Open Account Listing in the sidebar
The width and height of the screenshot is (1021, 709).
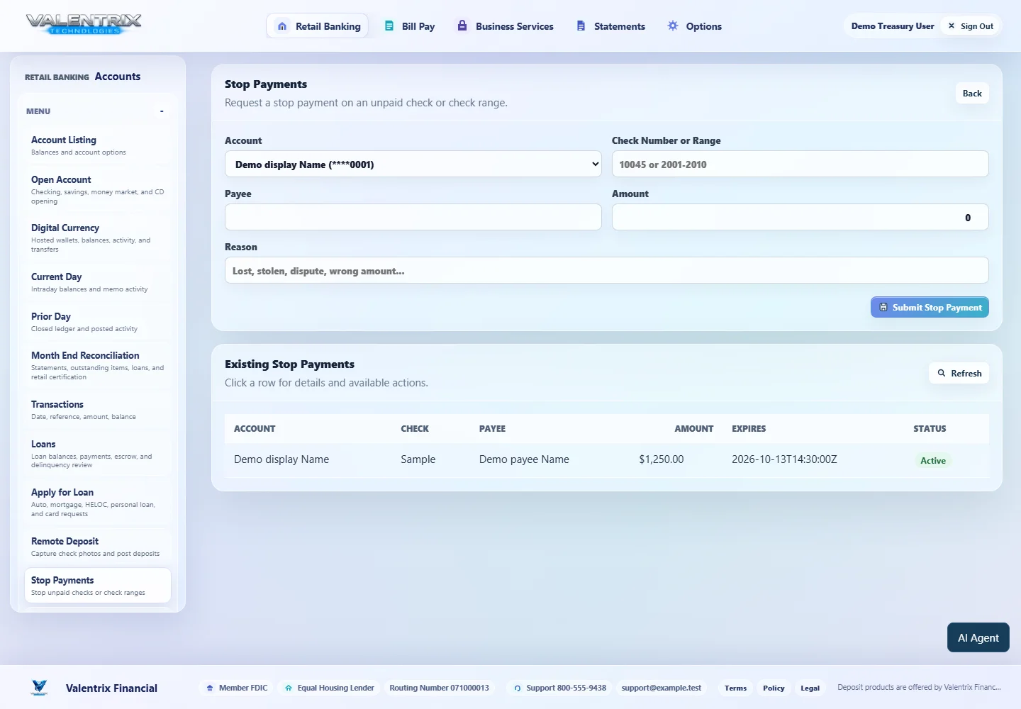tap(98, 145)
